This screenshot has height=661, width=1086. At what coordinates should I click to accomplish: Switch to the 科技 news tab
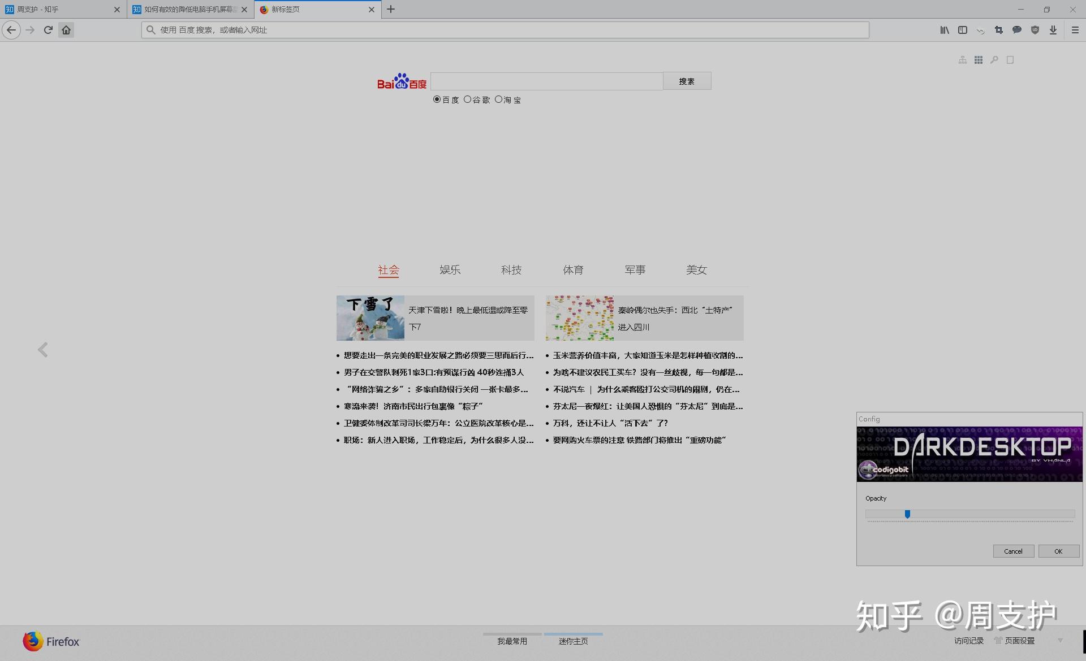tap(511, 270)
